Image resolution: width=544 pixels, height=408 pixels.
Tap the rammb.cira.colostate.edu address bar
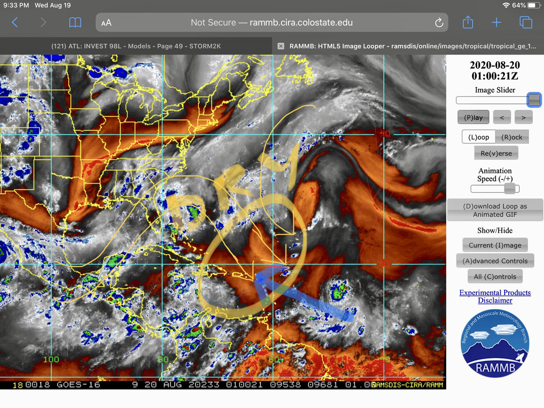(272, 22)
